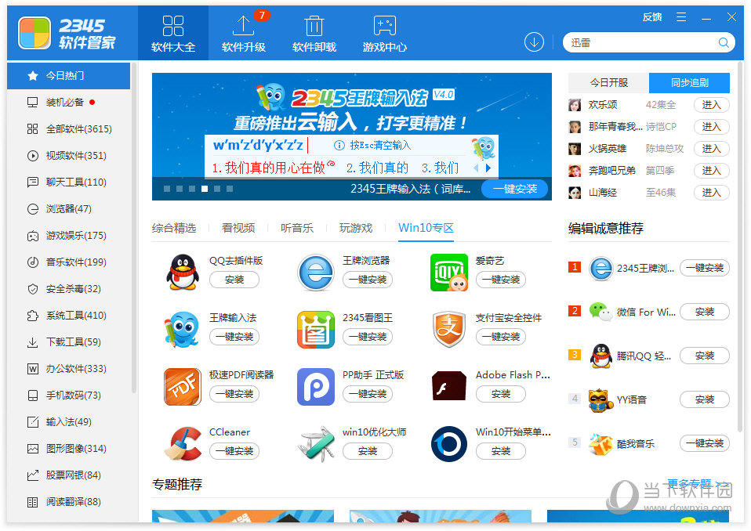Install 微信 For Windows with 安装 button

(x=705, y=312)
